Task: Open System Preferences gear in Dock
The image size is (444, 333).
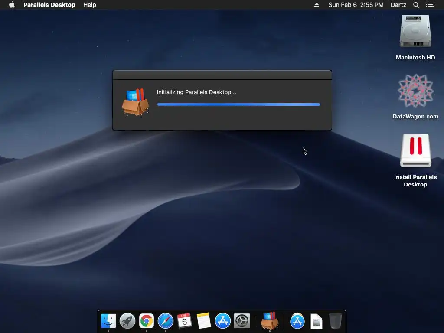Action: [242, 321]
